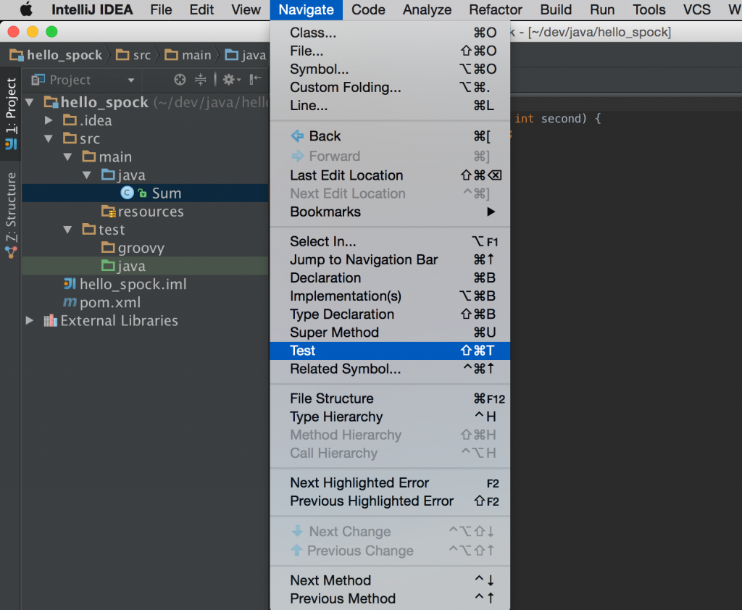Collapse the test folder
Screen dimensions: 742x610
point(67,230)
